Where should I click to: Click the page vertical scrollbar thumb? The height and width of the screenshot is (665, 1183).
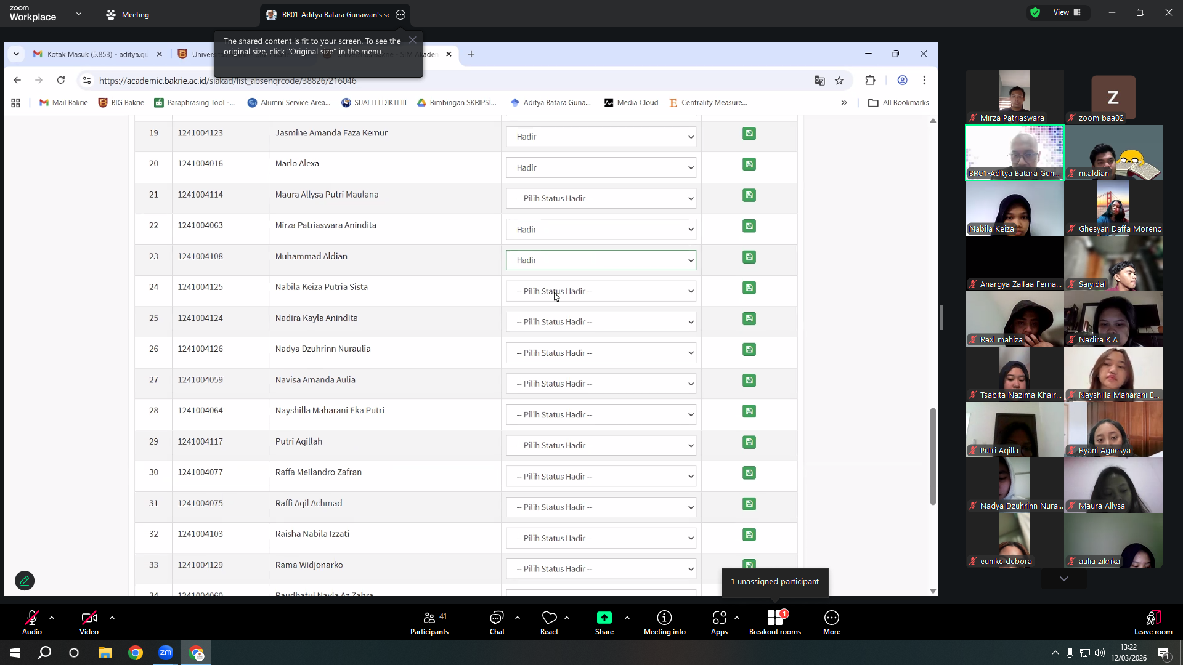tap(933, 456)
